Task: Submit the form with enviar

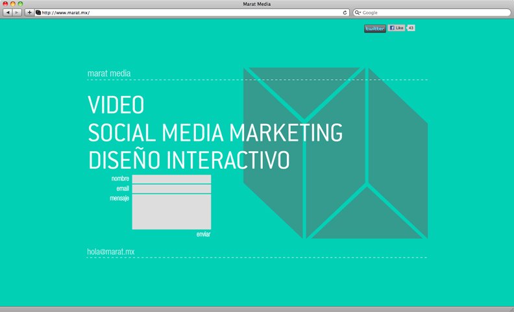Action: [x=203, y=234]
